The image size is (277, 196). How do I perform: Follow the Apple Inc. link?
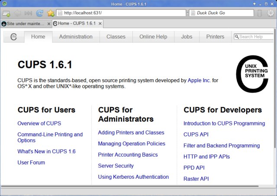click(x=199, y=80)
